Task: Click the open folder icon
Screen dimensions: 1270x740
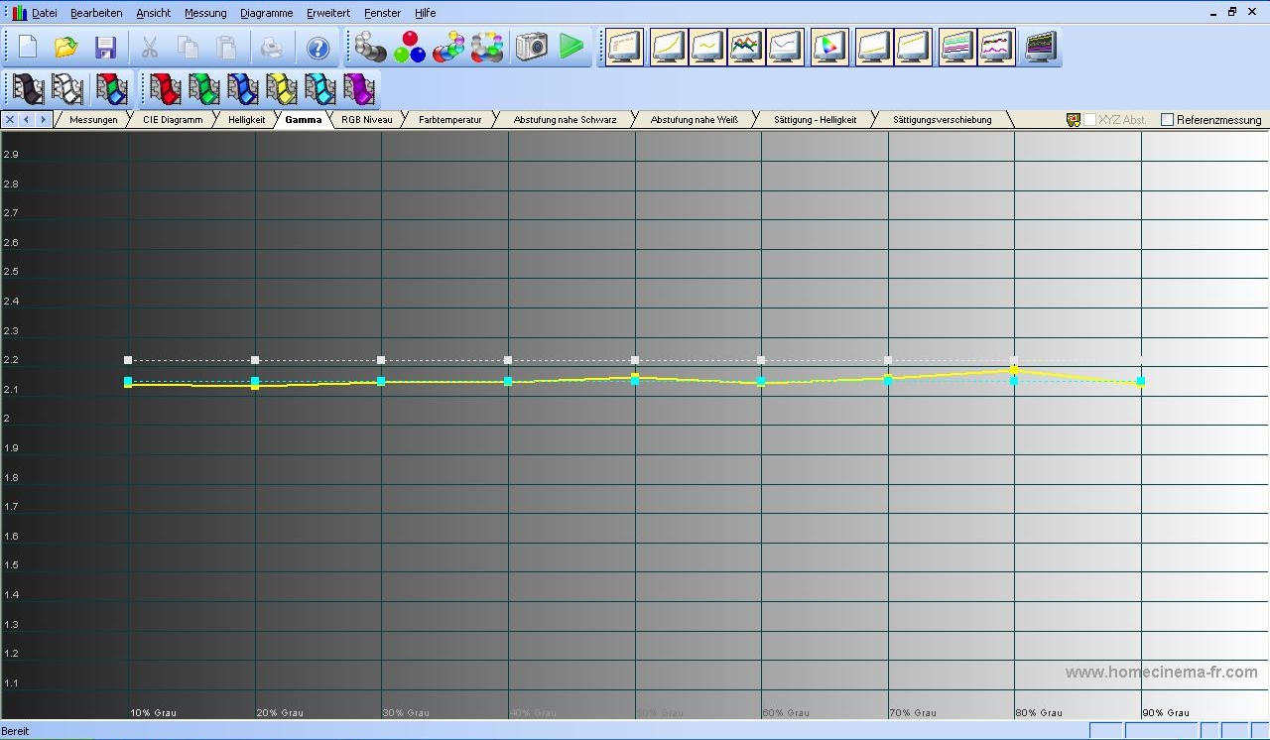Action: [66, 48]
